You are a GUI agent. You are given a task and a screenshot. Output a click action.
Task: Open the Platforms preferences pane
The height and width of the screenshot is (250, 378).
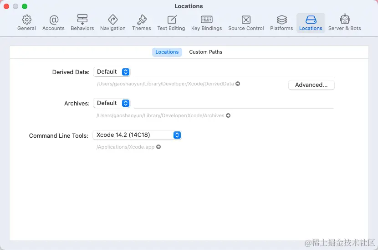281,23
